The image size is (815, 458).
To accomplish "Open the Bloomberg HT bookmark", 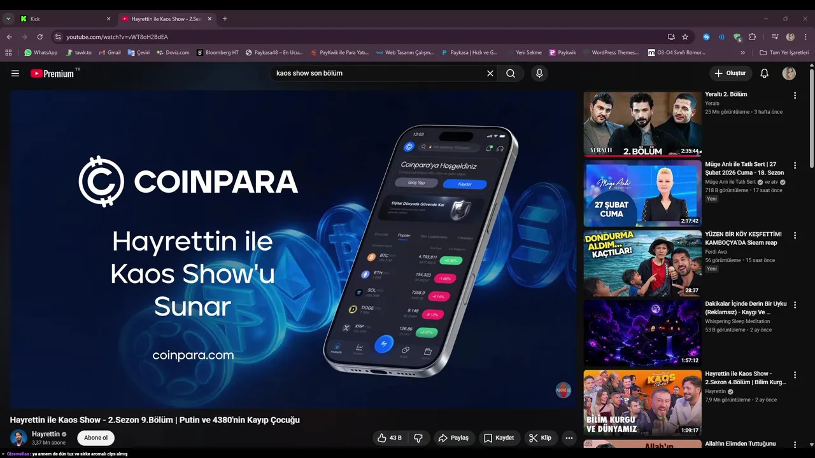I will pos(218,53).
